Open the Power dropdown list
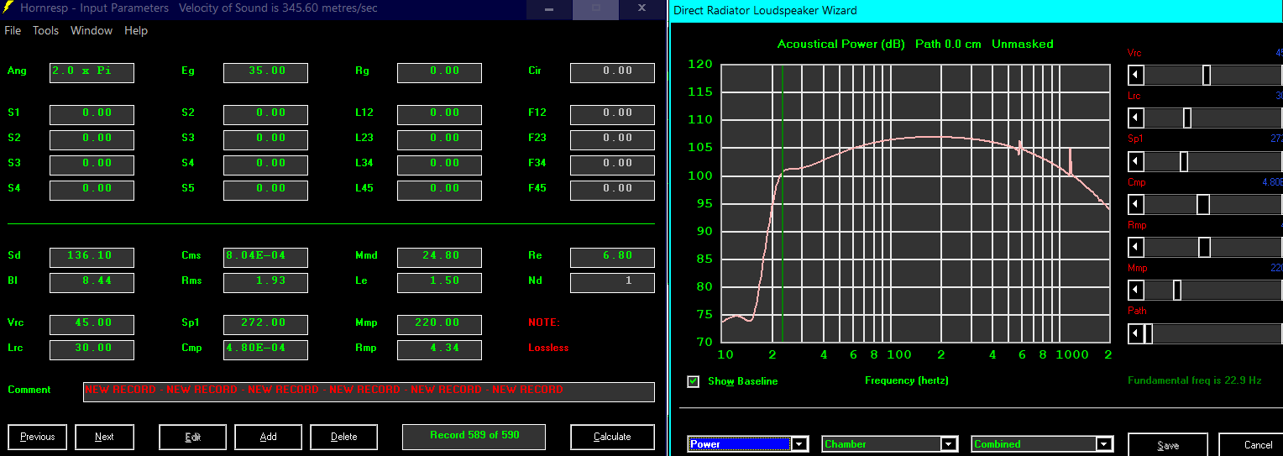 tap(799, 444)
